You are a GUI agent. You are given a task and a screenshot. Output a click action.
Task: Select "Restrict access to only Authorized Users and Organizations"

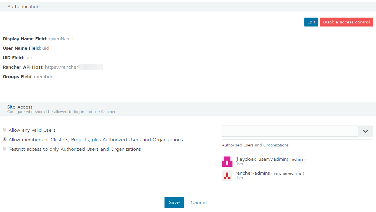click(4, 148)
